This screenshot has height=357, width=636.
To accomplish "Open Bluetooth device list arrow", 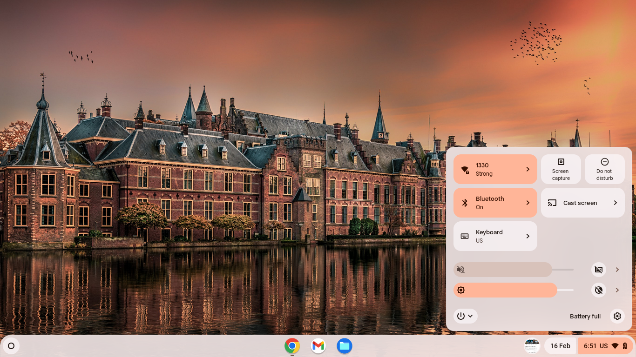I will 528,203.
